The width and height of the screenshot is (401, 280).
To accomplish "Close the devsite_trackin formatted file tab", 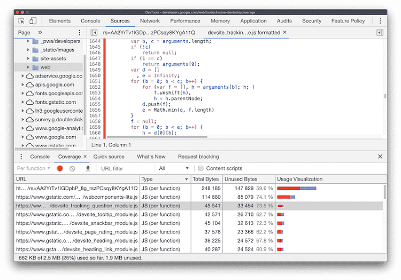I will click(x=284, y=33).
